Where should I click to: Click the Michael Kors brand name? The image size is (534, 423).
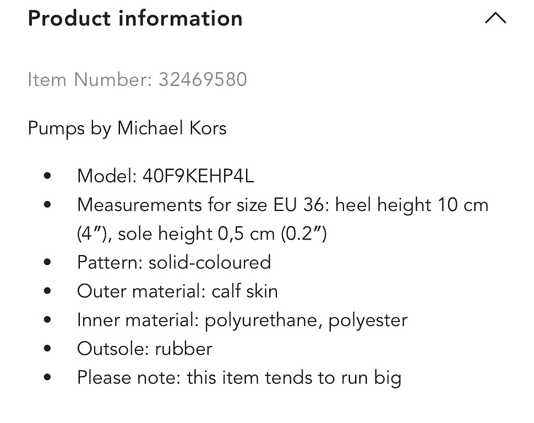pyautogui.click(x=172, y=128)
